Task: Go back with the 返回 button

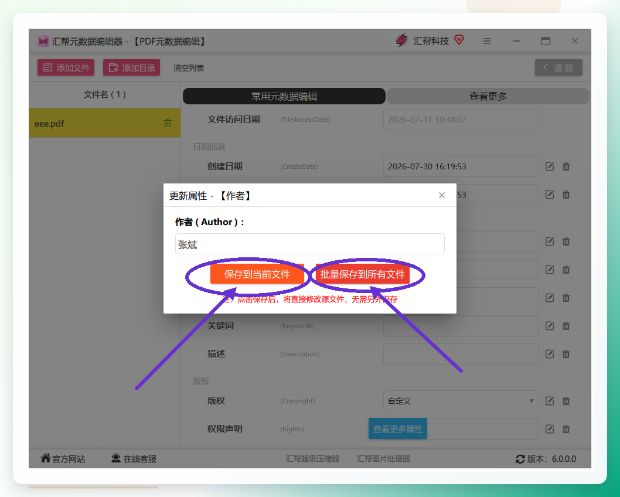Action: click(x=558, y=67)
